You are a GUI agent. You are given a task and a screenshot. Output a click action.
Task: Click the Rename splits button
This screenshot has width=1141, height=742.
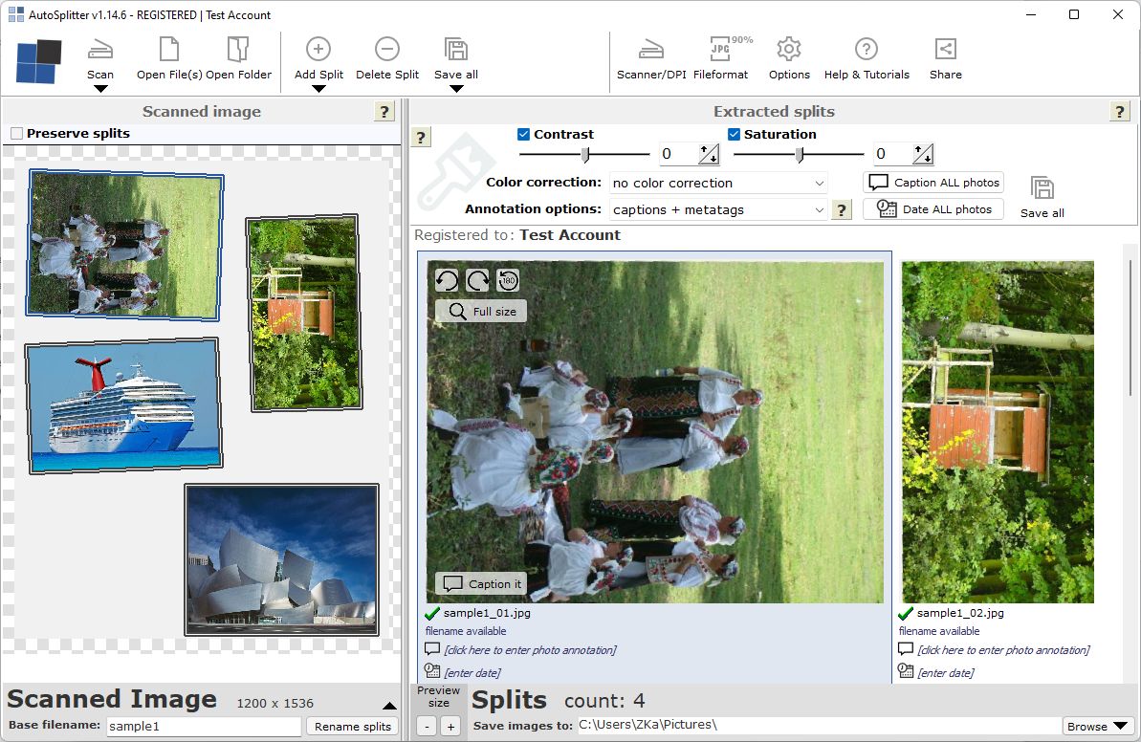point(352,726)
